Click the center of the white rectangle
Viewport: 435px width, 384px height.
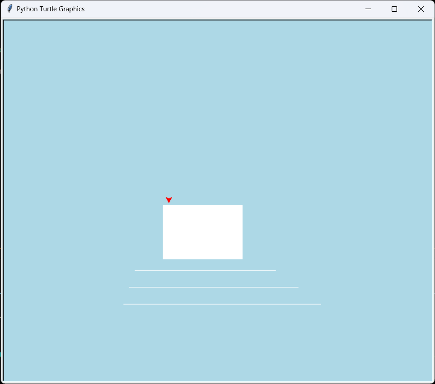click(x=203, y=232)
